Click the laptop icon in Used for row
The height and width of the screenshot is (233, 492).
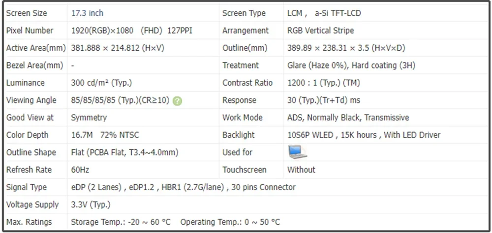(x=297, y=152)
